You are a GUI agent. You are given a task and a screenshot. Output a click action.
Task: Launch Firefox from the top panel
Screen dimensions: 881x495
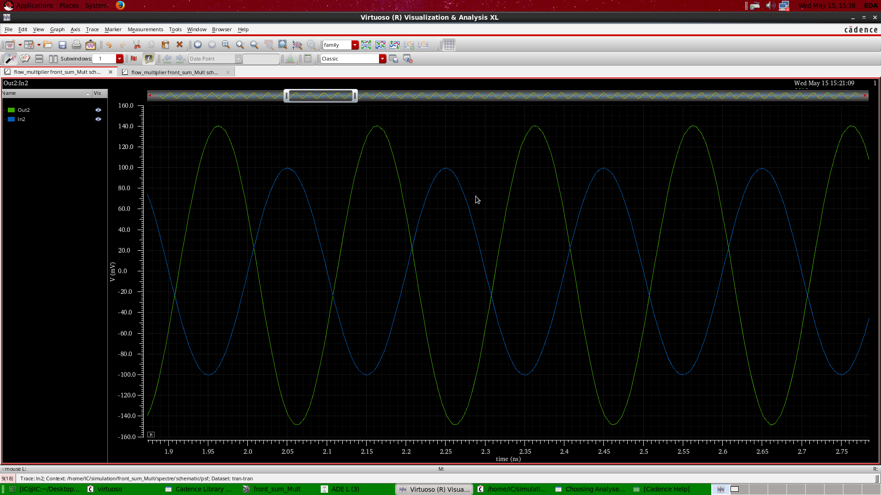click(x=120, y=5)
